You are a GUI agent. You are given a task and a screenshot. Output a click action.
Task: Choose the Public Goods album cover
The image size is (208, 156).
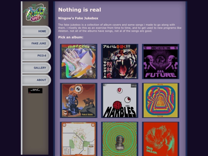point(79,101)
